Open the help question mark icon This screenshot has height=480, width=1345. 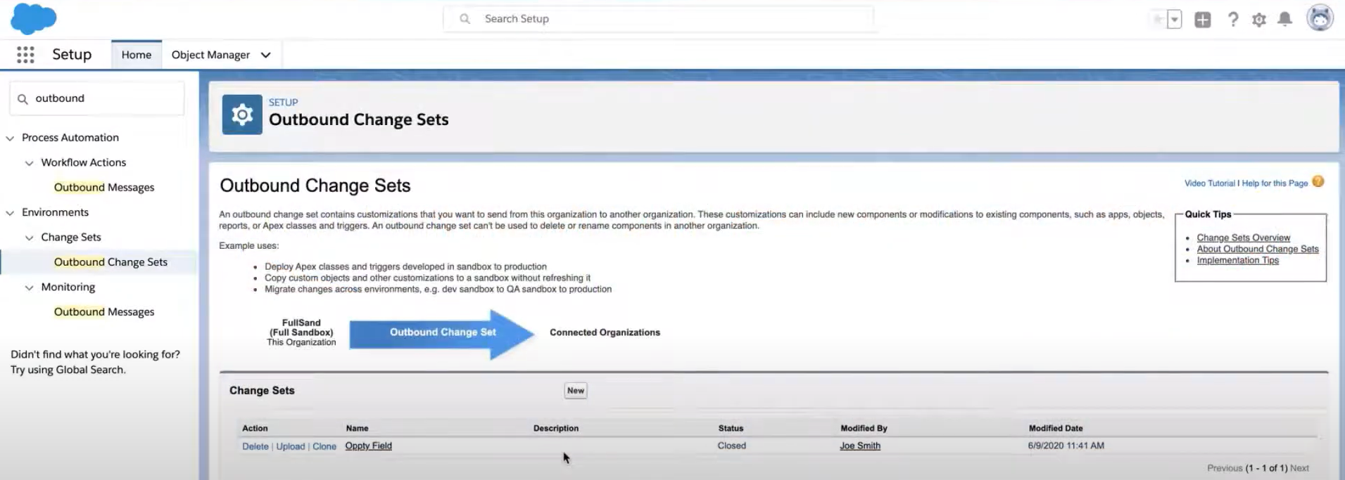pos(1232,20)
